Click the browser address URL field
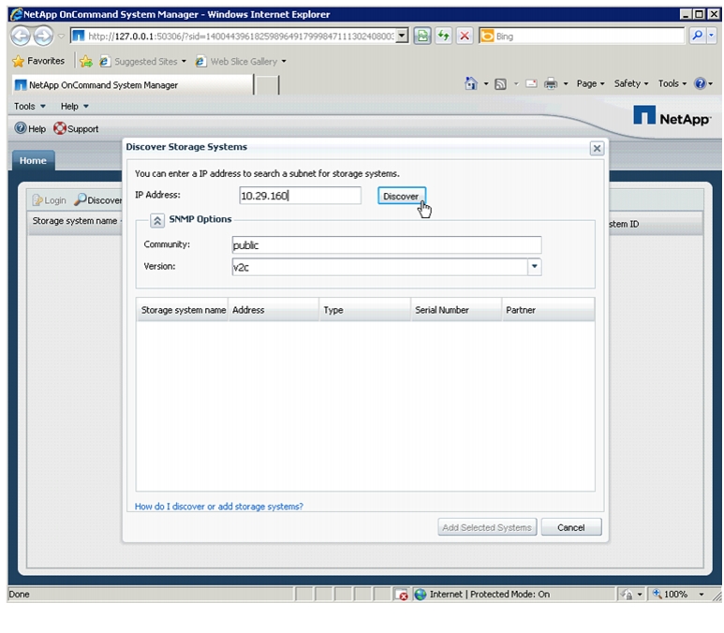Viewport: 724px width, 633px height. (240, 36)
